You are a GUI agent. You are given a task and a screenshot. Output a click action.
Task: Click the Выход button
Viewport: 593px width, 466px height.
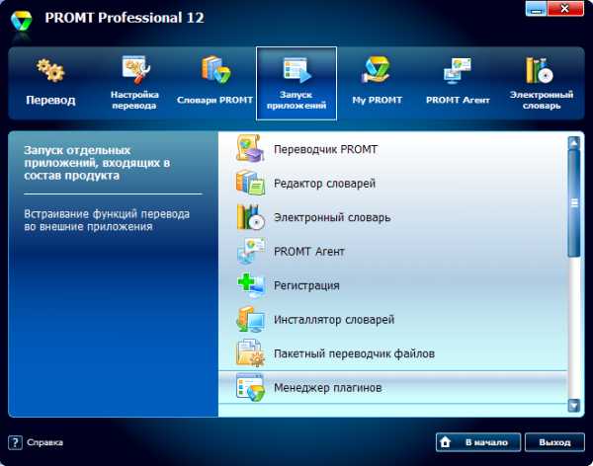[554, 442]
